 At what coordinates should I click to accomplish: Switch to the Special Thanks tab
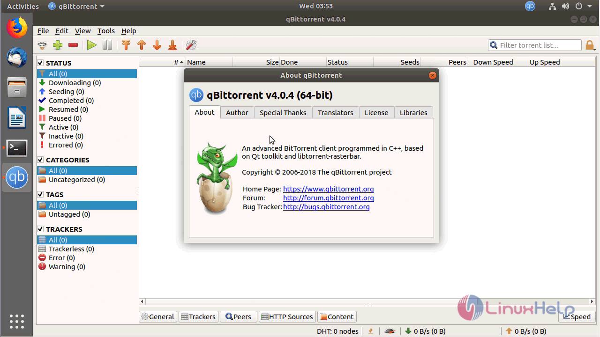[283, 113]
